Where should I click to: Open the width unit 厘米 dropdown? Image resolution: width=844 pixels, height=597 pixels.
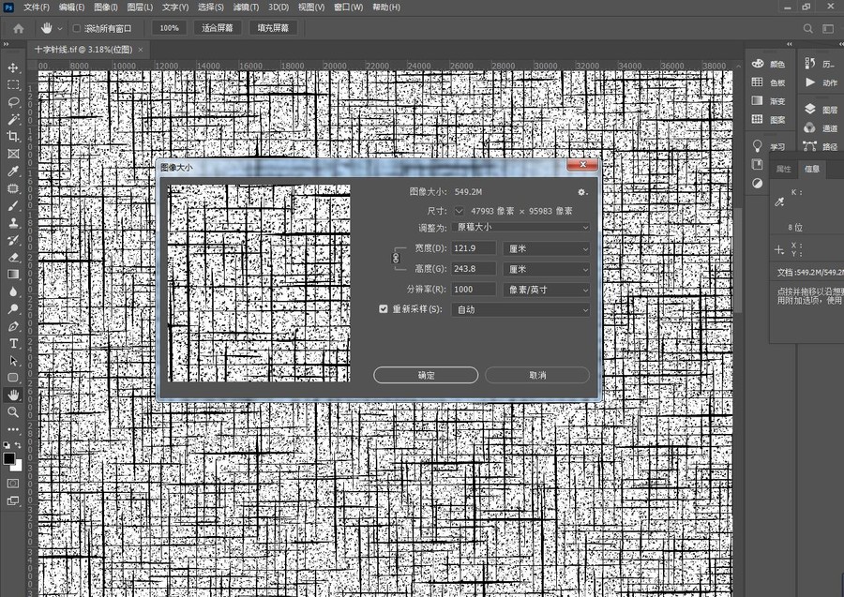pyautogui.click(x=547, y=248)
